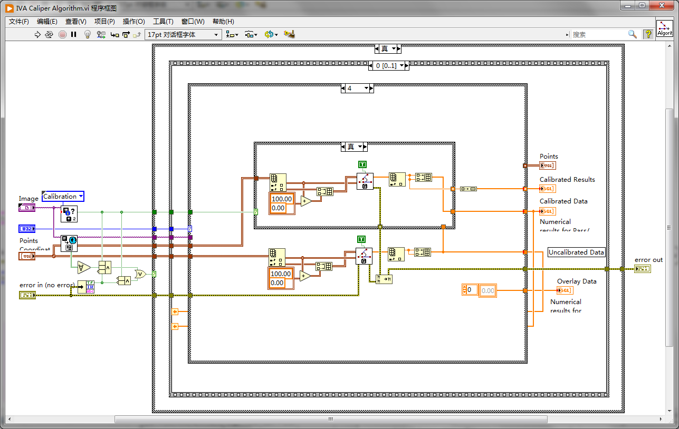Click the OR logic gate node
Image resolution: width=679 pixels, height=429 pixels.
pyautogui.click(x=140, y=274)
